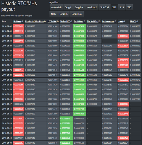
Task: Select the X11 algorithm tab
Action: point(114,7)
